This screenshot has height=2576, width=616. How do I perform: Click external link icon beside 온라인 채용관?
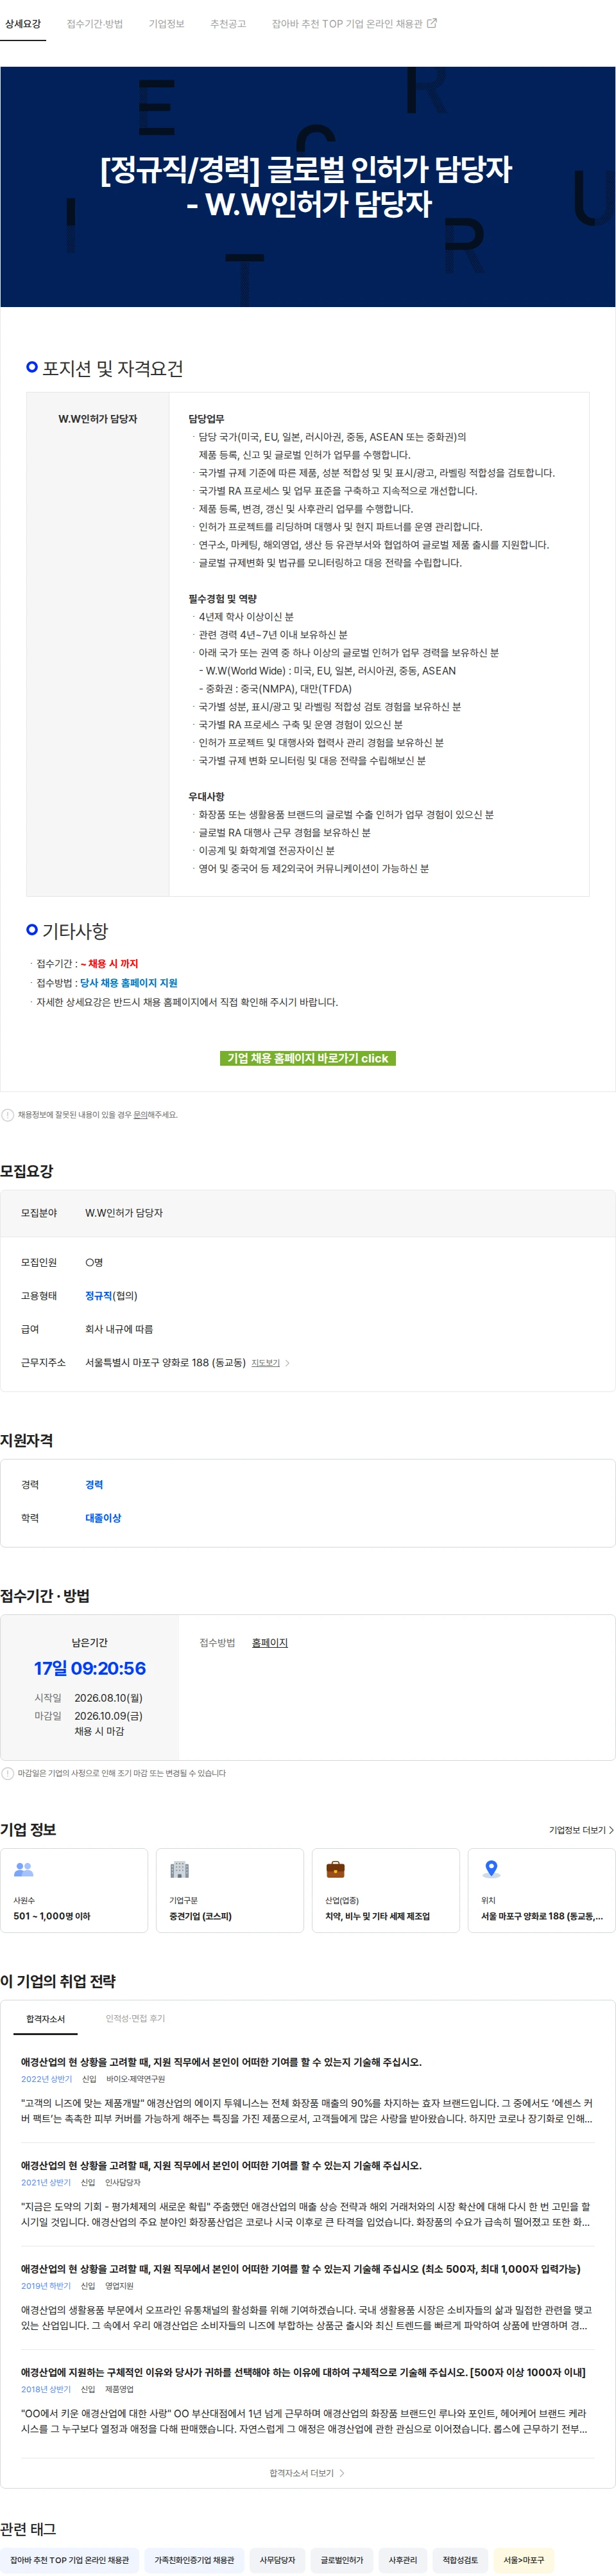432,23
